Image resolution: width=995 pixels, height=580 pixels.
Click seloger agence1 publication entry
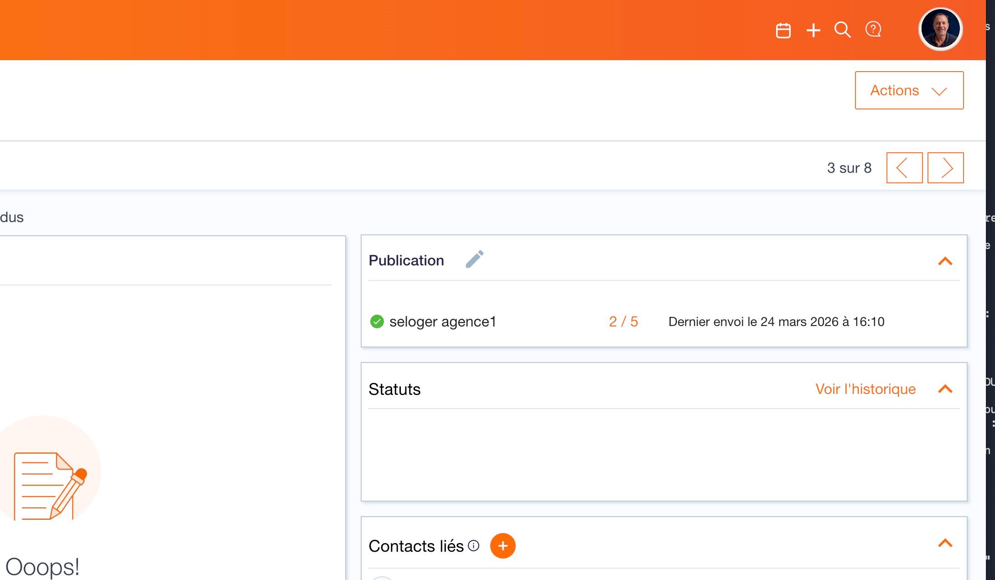442,321
